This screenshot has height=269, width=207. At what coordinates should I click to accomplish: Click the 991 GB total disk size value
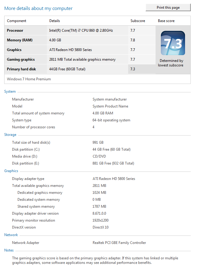click(98, 143)
